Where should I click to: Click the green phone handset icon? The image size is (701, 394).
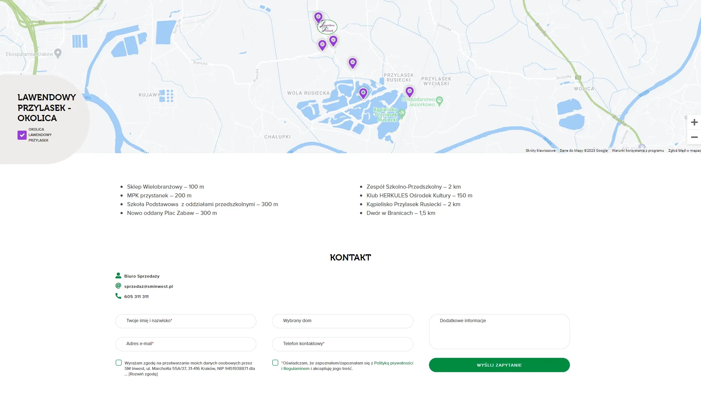118,296
